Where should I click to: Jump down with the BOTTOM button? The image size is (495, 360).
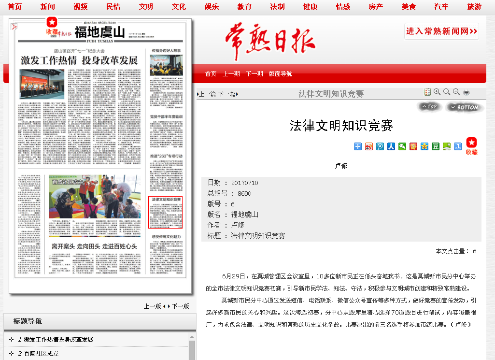(465, 107)
